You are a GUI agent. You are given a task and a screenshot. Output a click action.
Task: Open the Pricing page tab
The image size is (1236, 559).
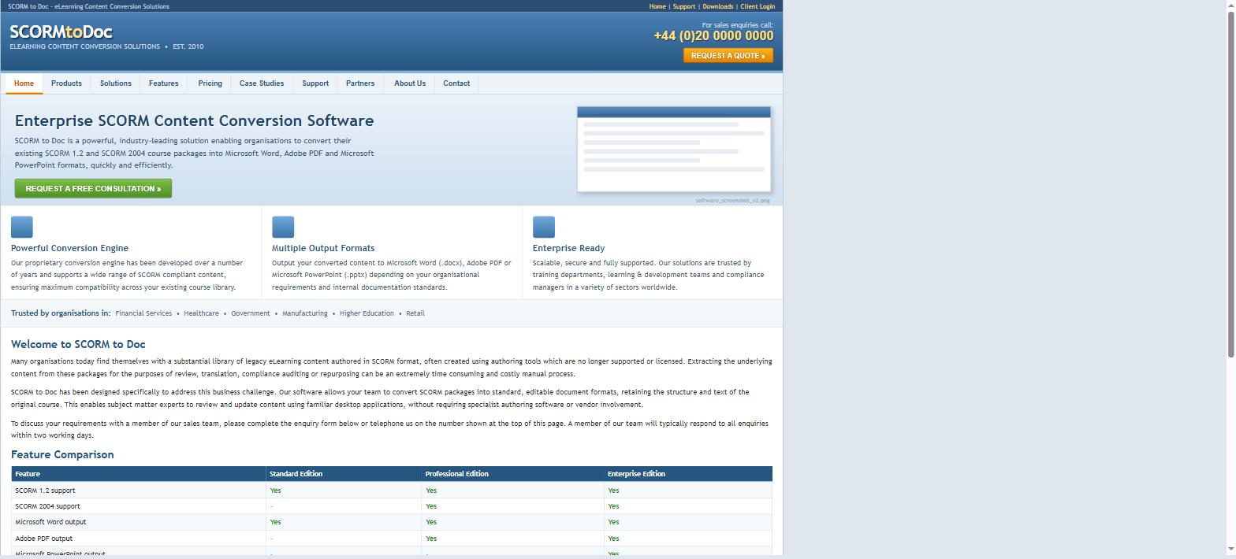(210, 83)
